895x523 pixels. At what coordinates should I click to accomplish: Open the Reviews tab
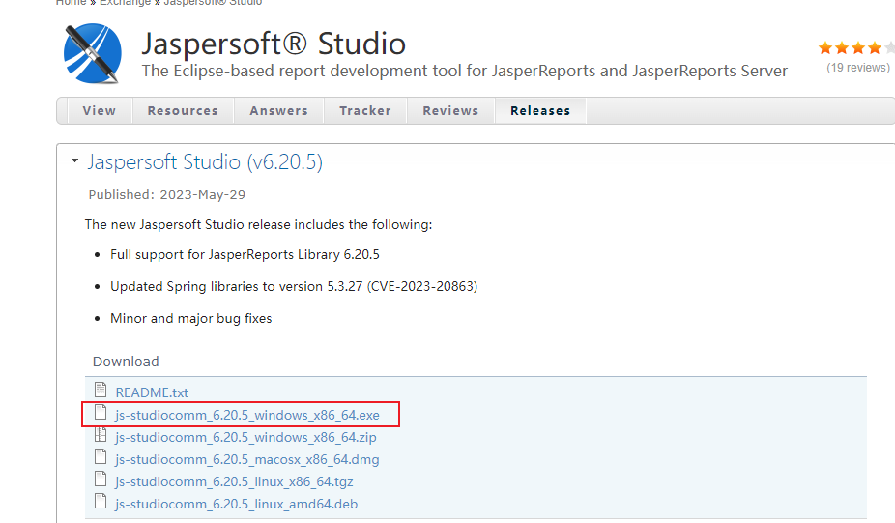450,111
